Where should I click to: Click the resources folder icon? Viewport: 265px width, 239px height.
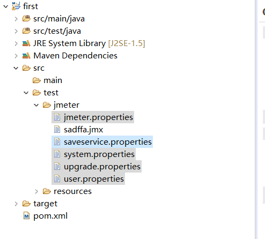click(x=47, y=191)
